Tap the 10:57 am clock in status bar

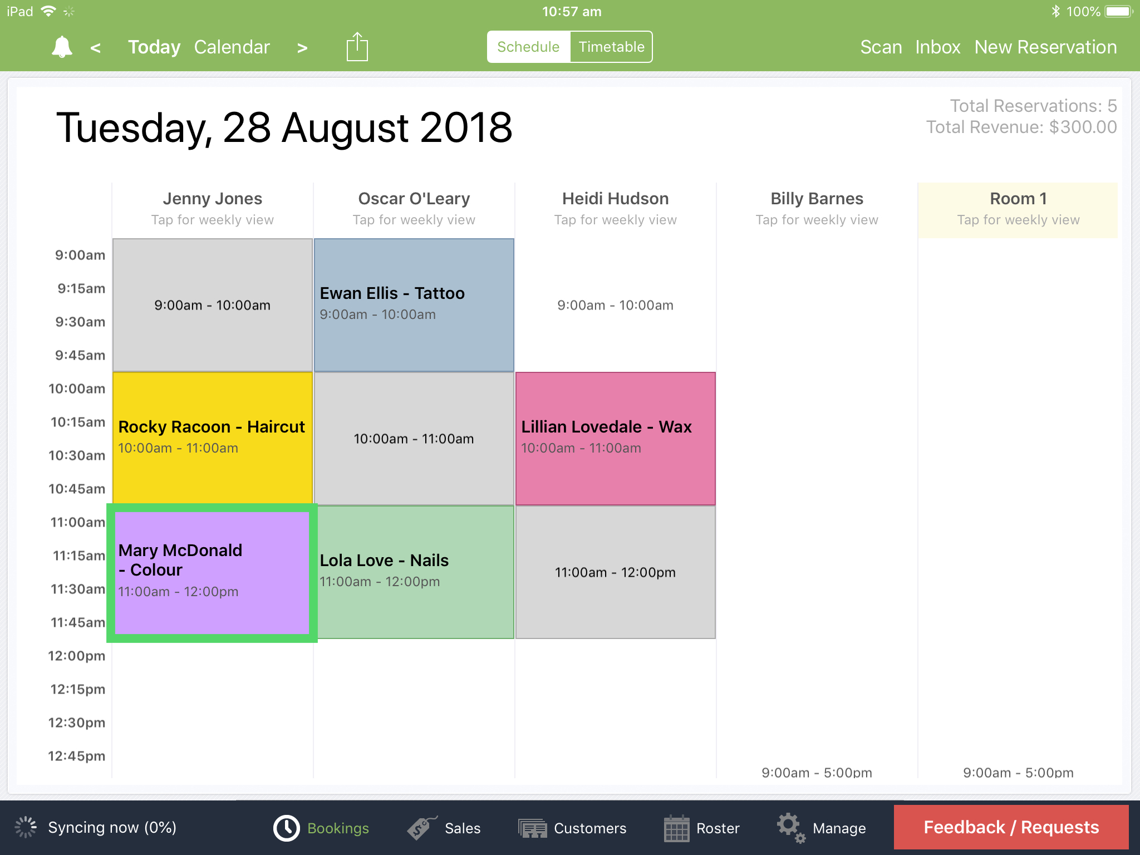point(572,11)
